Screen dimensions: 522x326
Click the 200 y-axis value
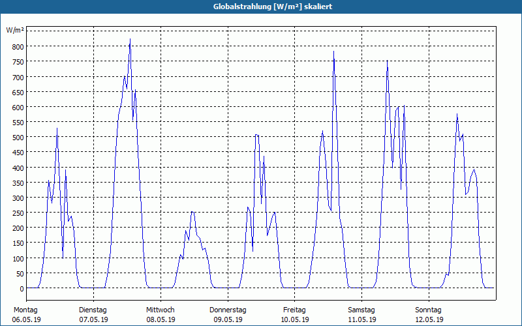click(18, 229)
